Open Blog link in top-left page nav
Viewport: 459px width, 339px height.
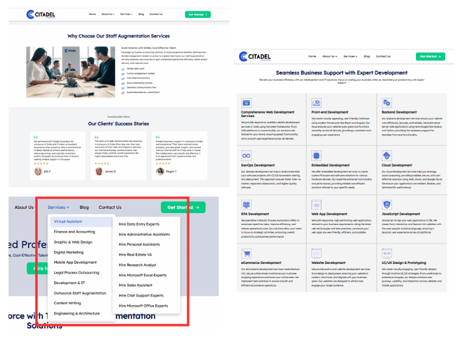coord(141,14)
